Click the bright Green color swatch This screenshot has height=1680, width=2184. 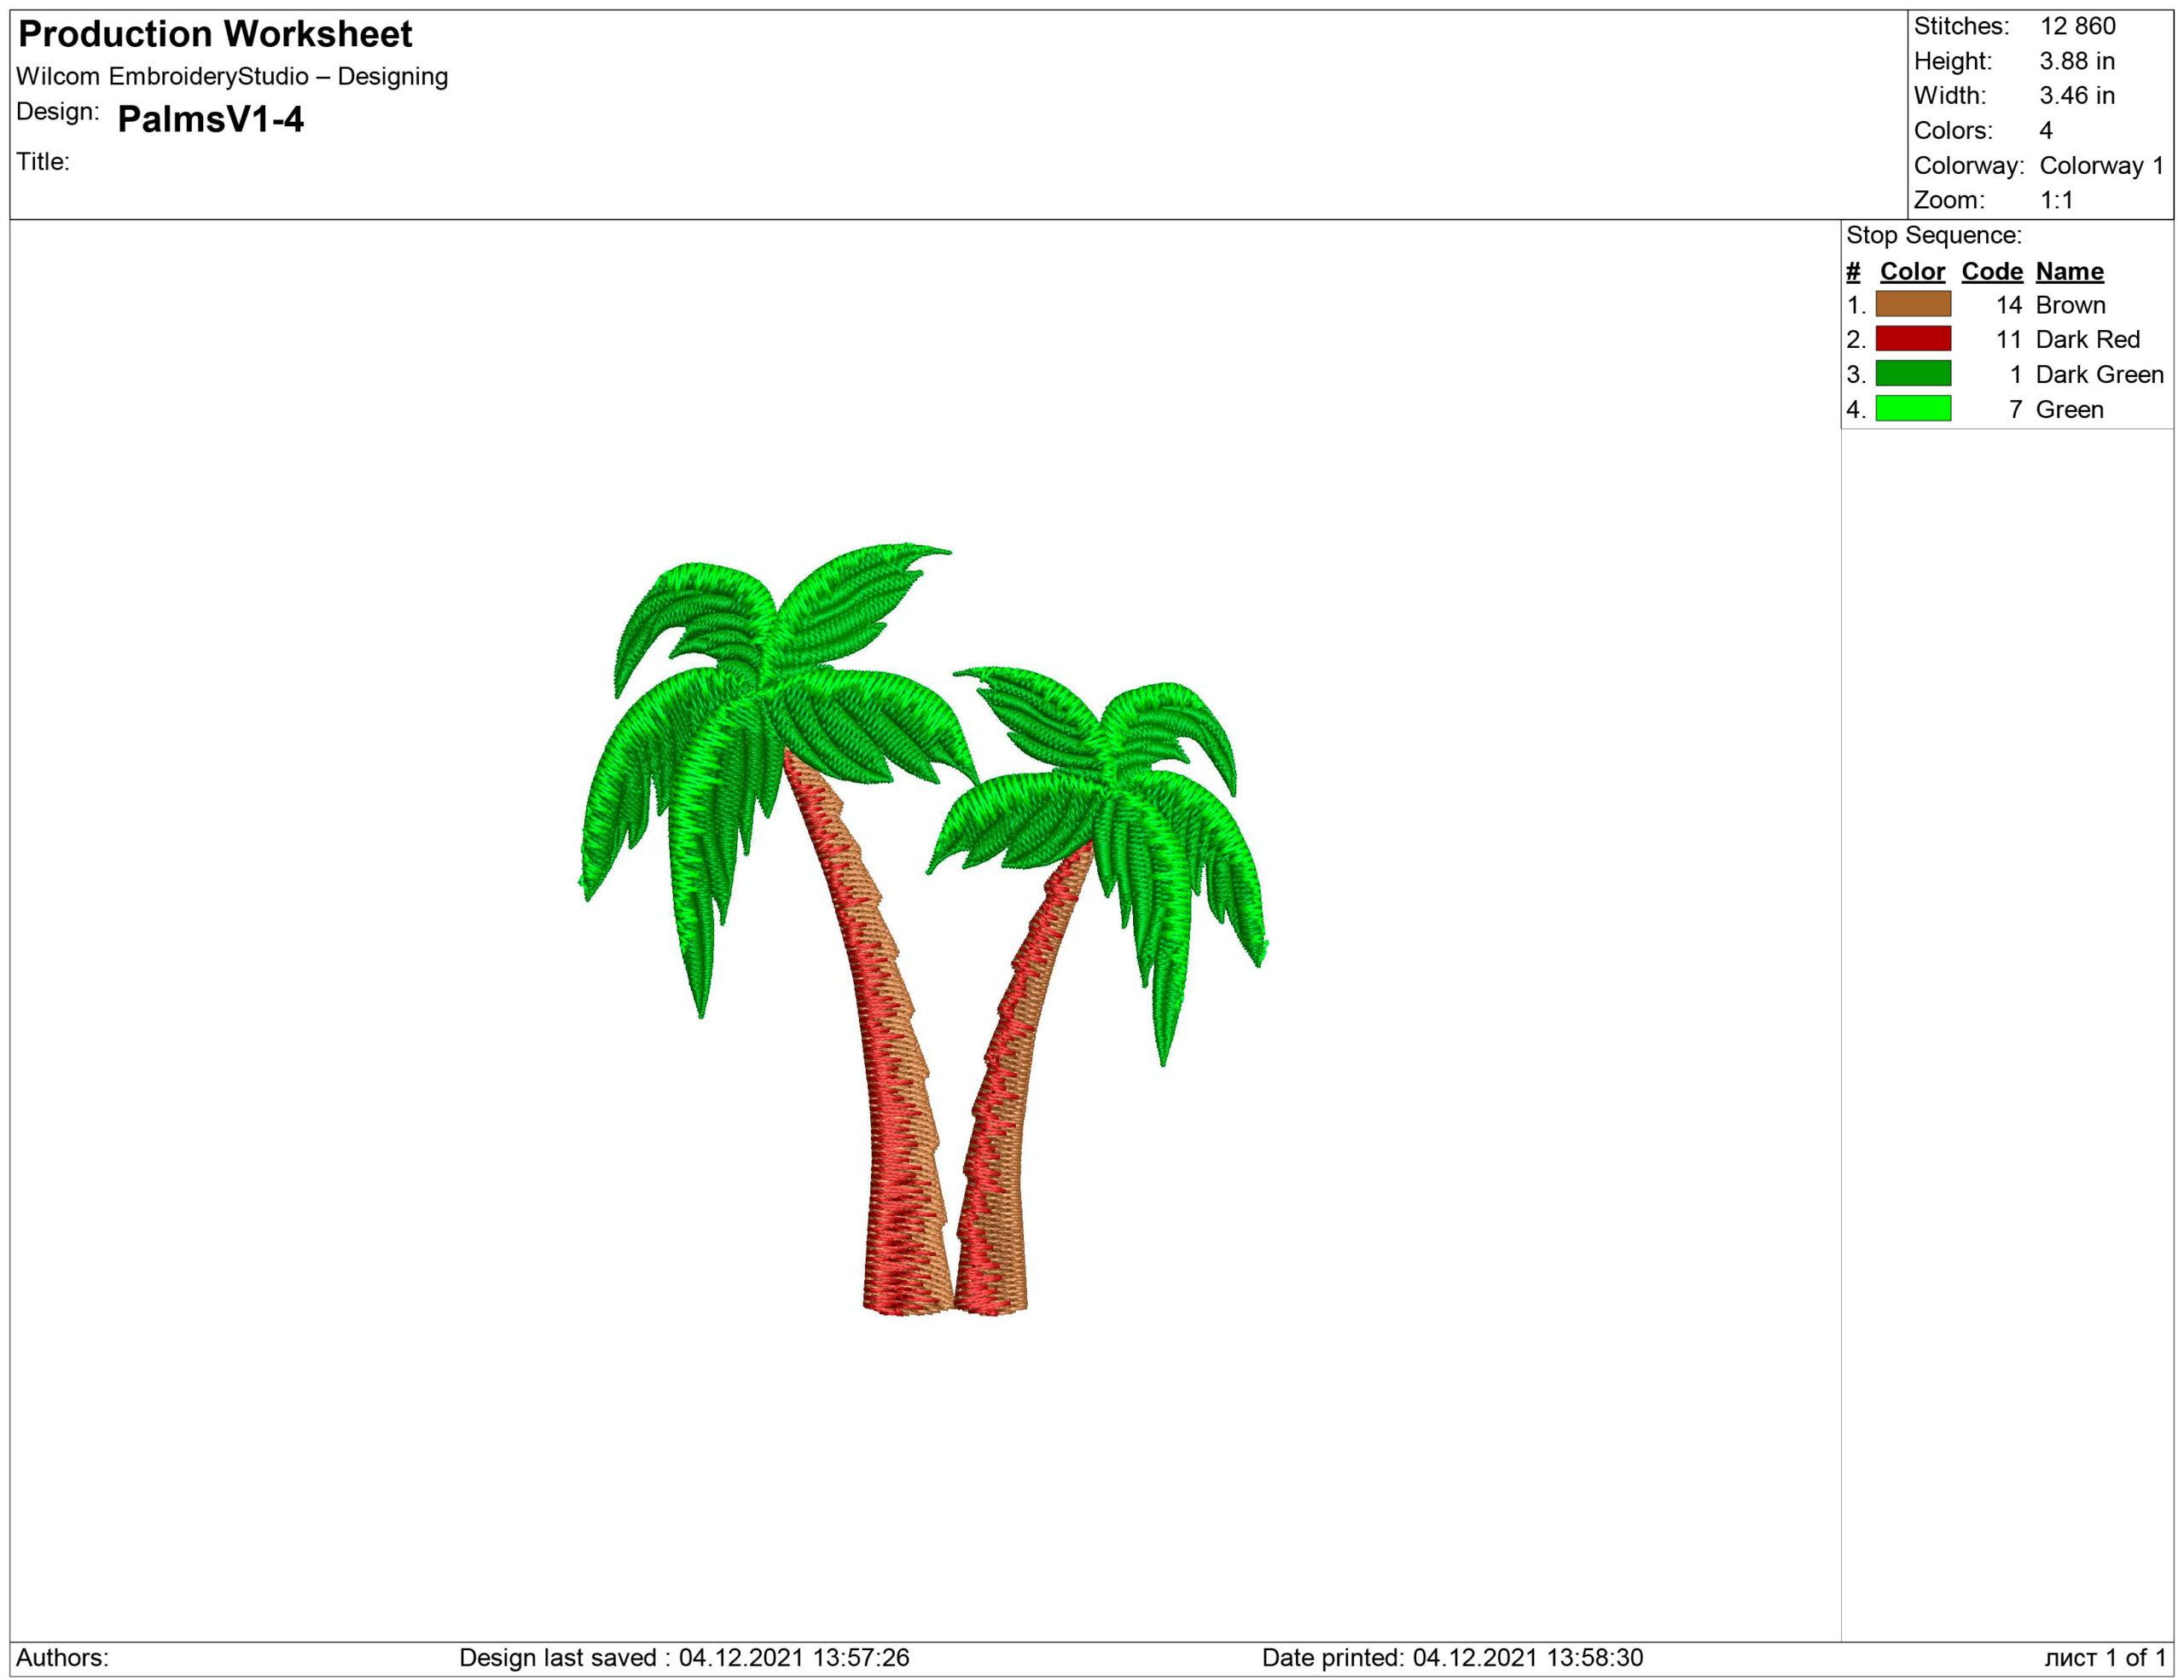1912,408
